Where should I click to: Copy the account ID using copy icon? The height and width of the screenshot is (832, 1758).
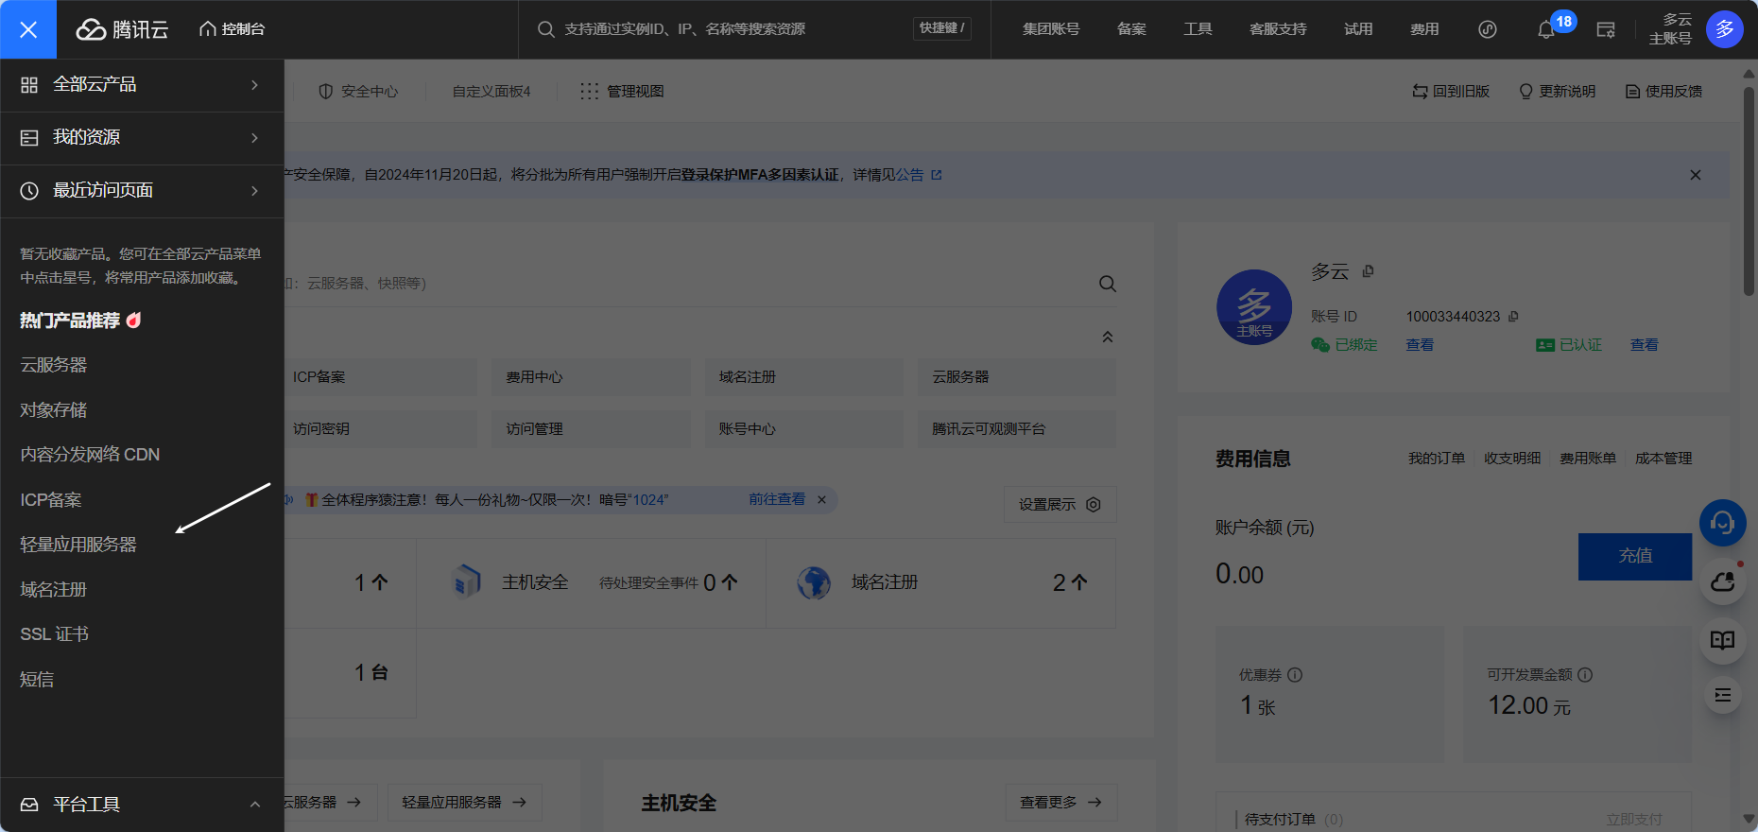click(1513, 317)
